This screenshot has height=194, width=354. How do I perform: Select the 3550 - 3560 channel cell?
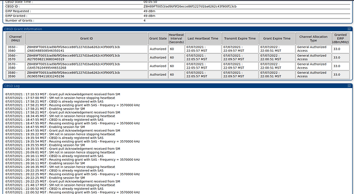coord(15,49)
